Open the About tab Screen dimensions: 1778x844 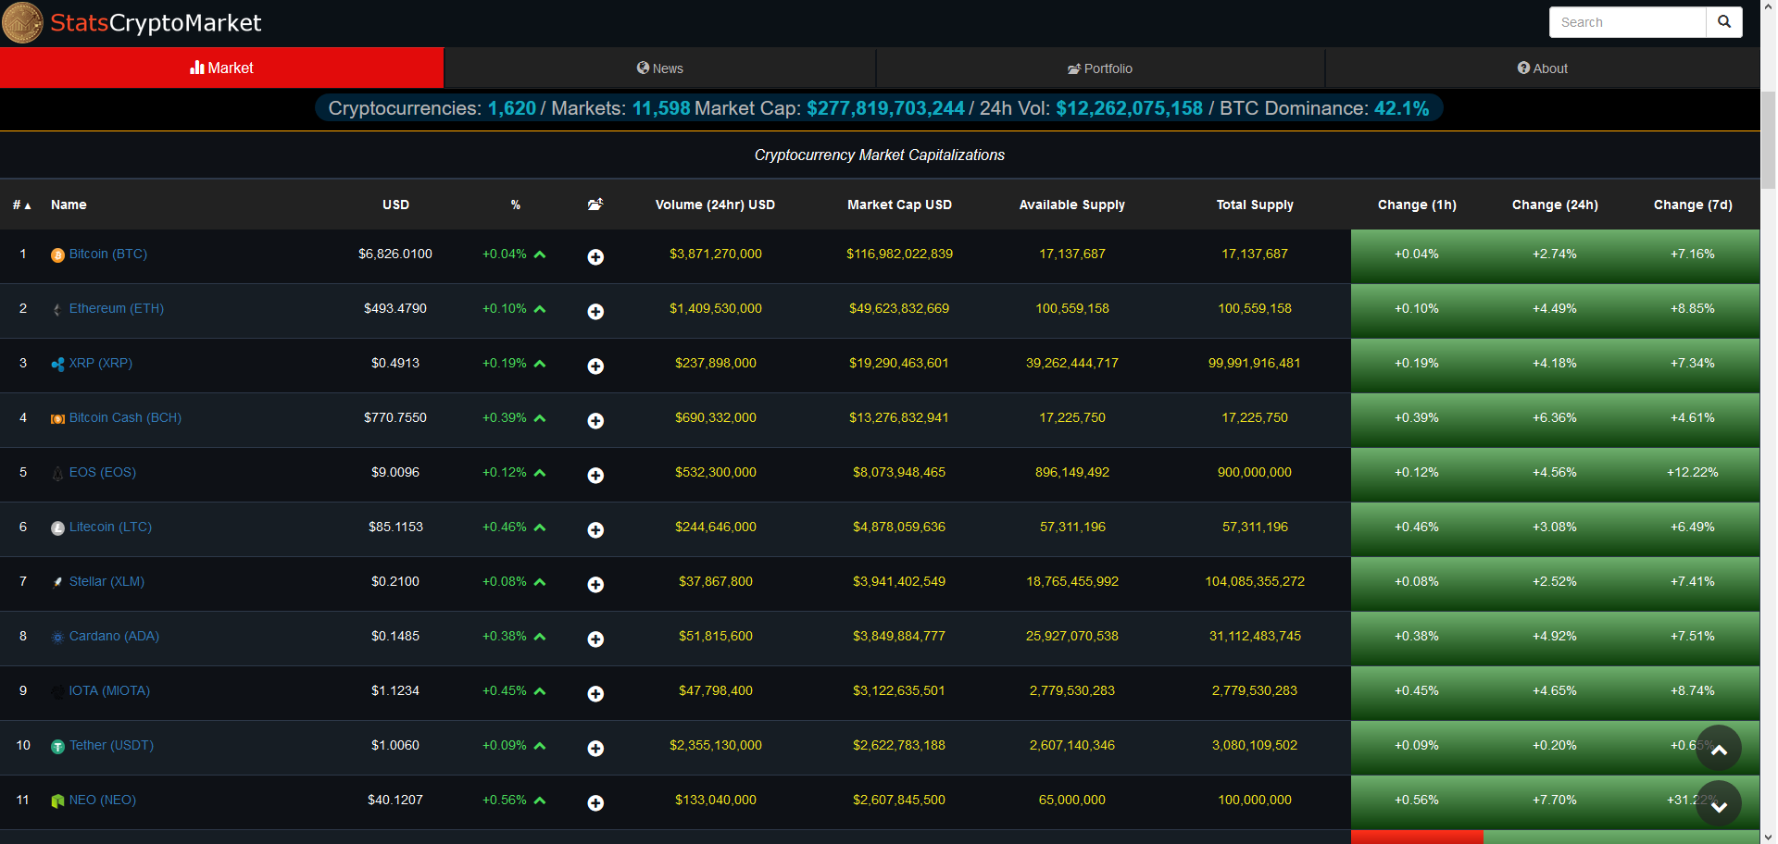(x=1543, y=68)
